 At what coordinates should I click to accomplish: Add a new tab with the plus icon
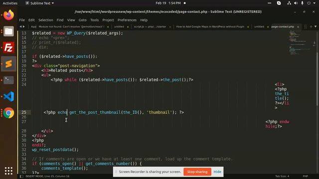tap(311, 26)
